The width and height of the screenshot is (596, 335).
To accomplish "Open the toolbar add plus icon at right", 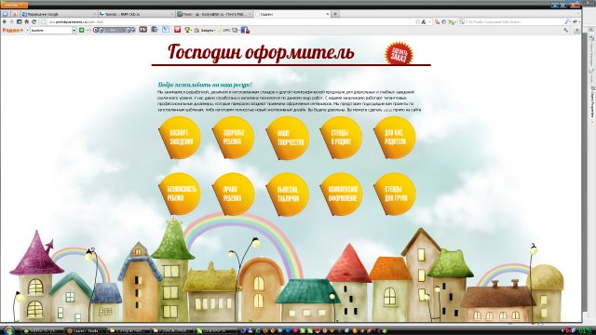I will (576, 30).
